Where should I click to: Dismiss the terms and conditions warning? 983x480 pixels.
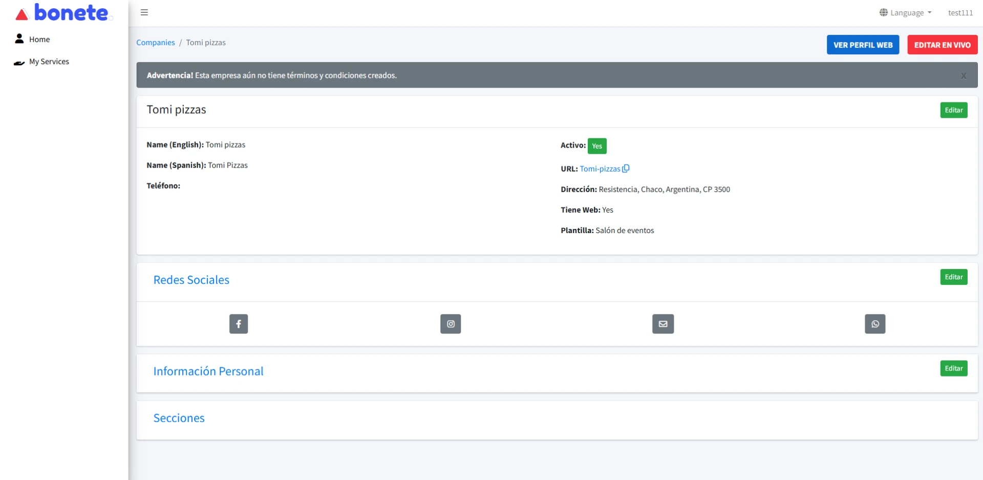click(963, 76)
